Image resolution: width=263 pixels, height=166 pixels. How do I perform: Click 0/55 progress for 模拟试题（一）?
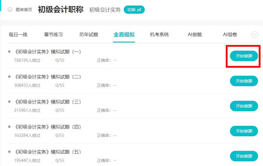pyautogui.click(x=60, y=60)
